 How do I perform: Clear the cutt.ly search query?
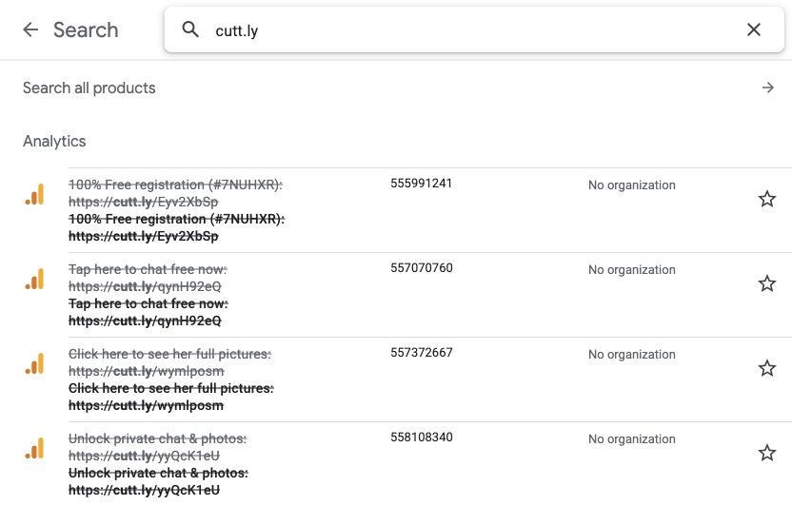tap(754, 29)
